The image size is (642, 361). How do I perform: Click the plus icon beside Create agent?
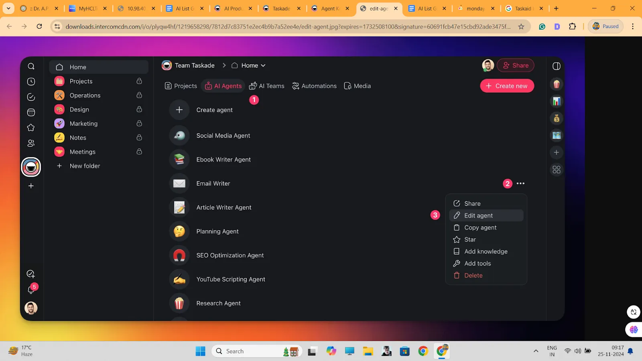pyautogui.click(x=179, y=110)
